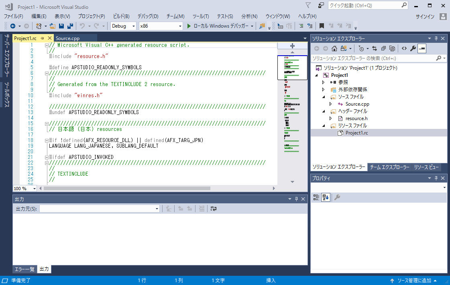Open the ファイル(F) menu
This screenshot has height=285, width=450.
[x=14, y=16]
